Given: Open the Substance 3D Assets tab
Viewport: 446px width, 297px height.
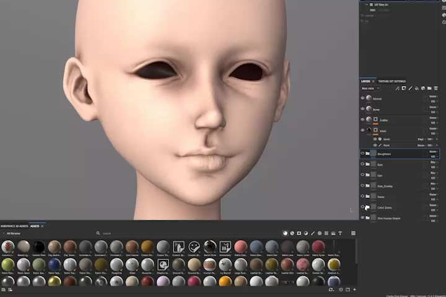Looking at the screenshot, I should pos(14,226).
